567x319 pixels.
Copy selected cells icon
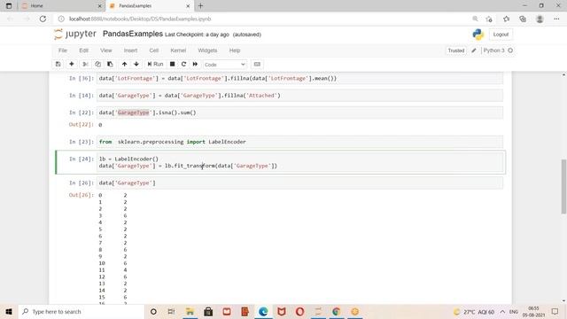pyautogui.click(x=97, y=64)
